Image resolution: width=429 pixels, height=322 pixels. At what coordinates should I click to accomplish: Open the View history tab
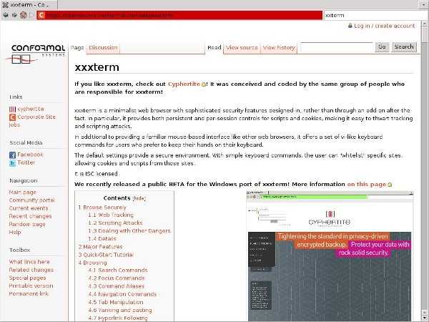(279, 48)
